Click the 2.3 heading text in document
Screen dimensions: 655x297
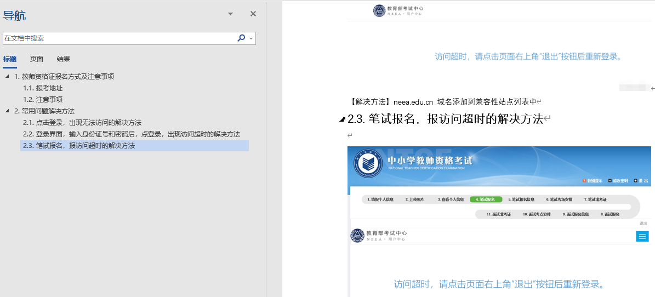click(x=445, y=119)
